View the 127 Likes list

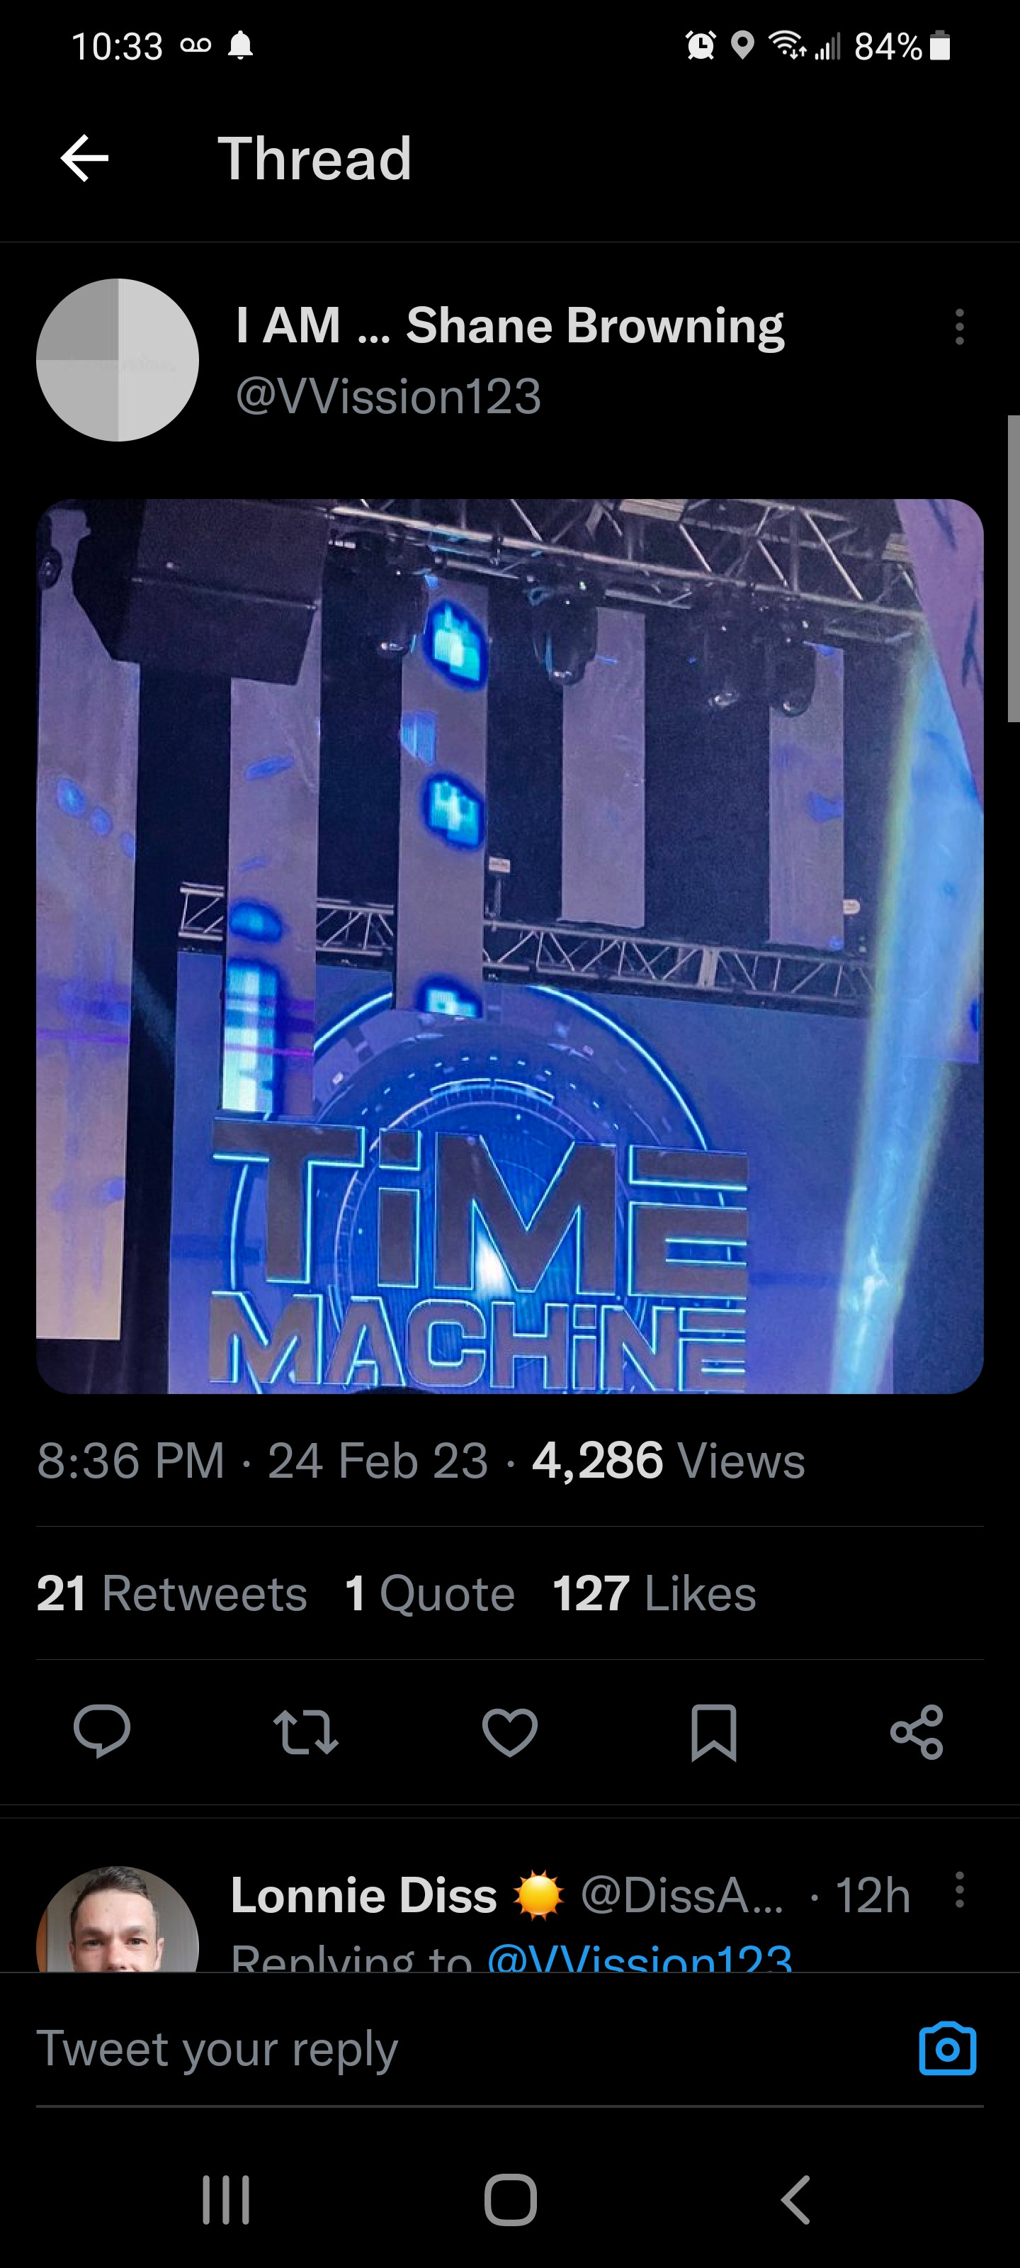click(654, 1593)
